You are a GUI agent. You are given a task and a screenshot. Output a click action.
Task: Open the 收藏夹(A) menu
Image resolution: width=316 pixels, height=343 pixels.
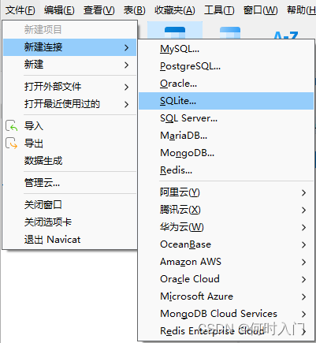click(175, 10)
